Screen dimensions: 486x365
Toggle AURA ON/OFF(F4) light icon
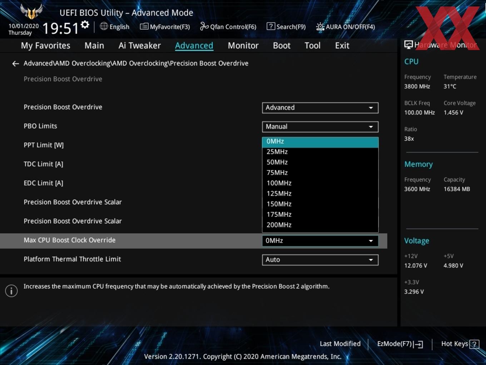pos(320,27)
